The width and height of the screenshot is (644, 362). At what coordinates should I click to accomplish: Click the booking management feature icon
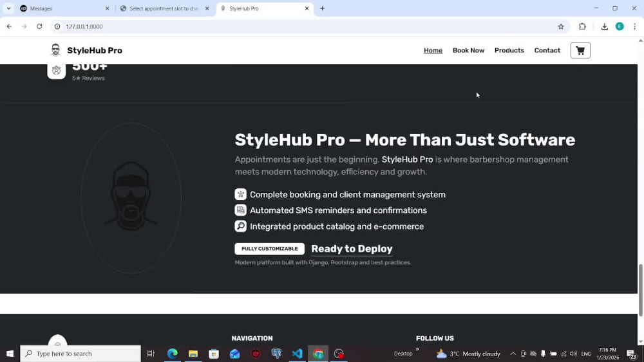[241, 194]
